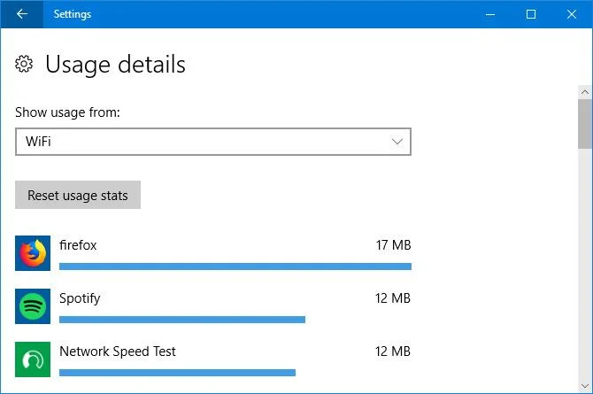Click the Reset usage stats button
The height and width of the screenshot is (394, 593).
coord(78,195)
